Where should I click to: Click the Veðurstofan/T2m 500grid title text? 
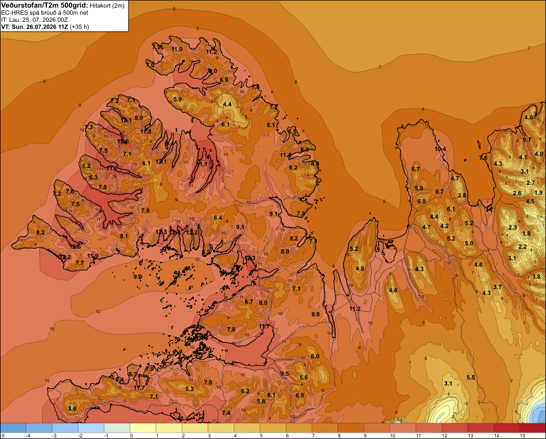click(45, 5)
